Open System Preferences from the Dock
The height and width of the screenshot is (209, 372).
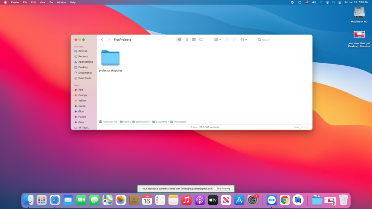[x=252, y=200]
